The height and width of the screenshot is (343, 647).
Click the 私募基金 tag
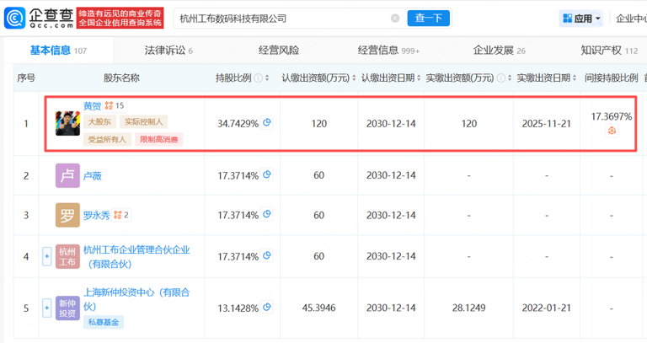point(104,323)
